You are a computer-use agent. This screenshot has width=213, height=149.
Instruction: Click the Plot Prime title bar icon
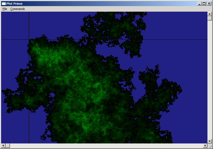click(x=4, y=4)
